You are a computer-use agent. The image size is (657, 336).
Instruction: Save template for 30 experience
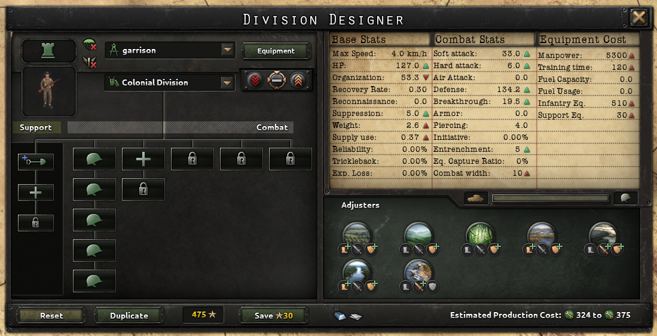pyautogui.click(x=274, y=316)
